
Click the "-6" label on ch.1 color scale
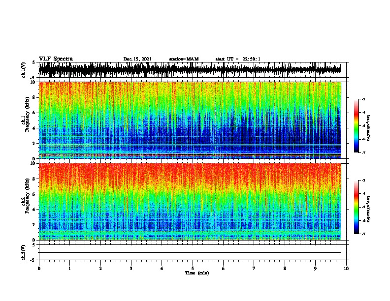[x=363, y=139]
